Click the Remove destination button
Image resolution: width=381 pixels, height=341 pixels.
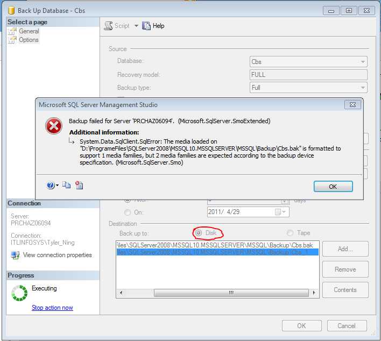click(345, 269)
